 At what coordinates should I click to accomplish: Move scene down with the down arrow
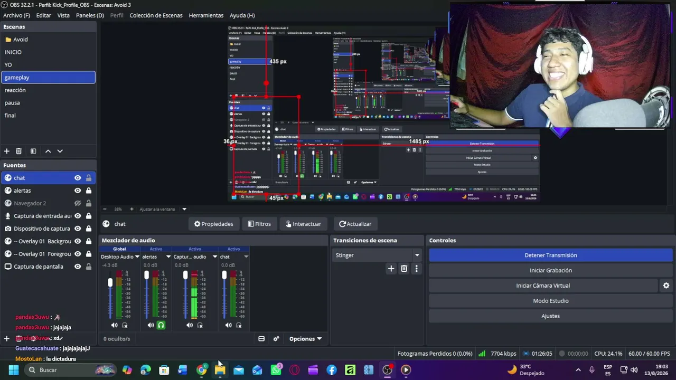tap(60, 151)
